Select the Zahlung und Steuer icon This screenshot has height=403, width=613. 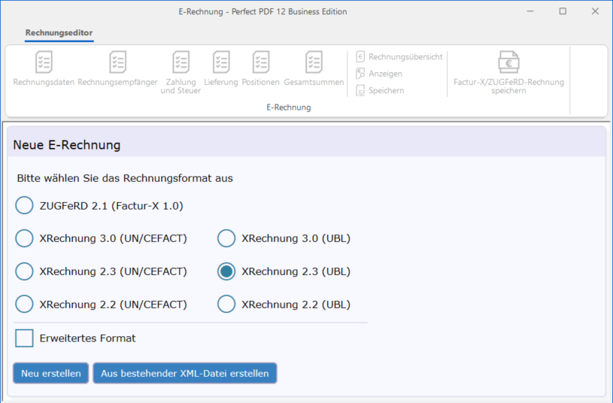tap(181, 63)
